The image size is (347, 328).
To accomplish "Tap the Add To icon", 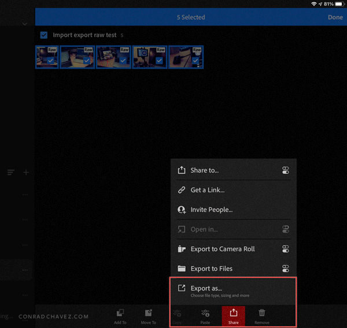I will point(120,313).
